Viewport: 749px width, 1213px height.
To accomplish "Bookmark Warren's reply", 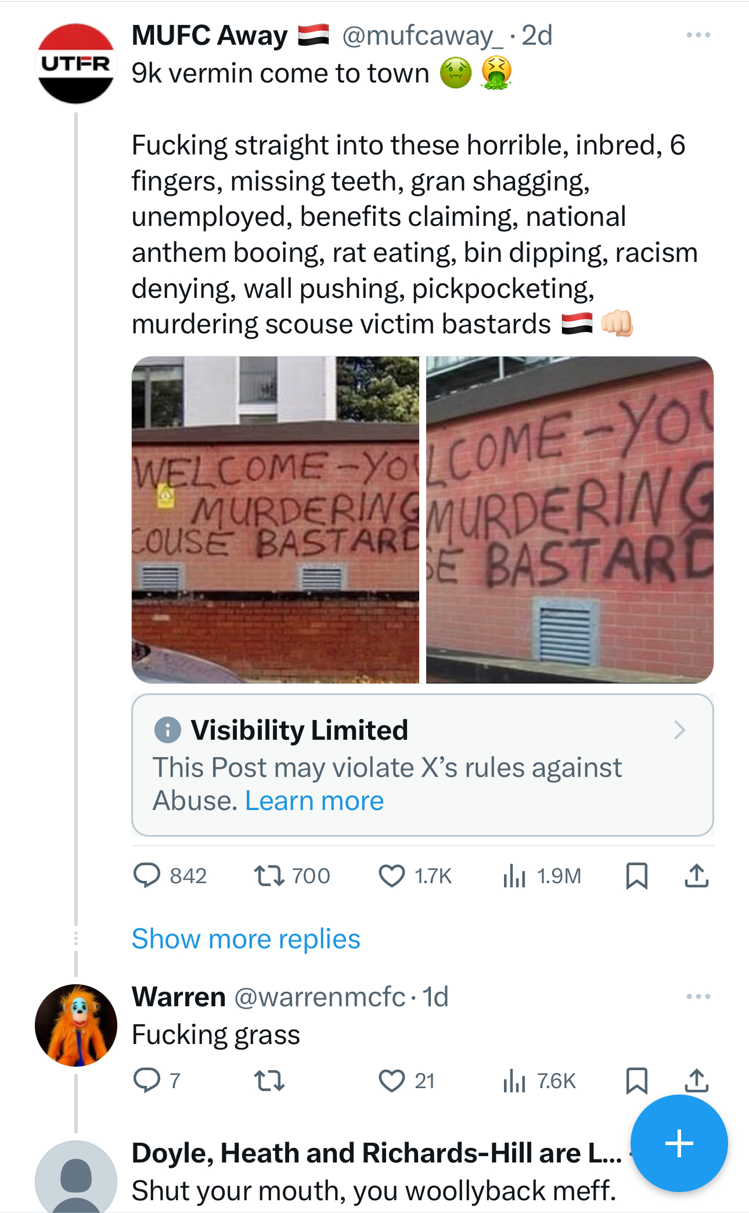I will pyautogui.click(x=636, y=1081).
